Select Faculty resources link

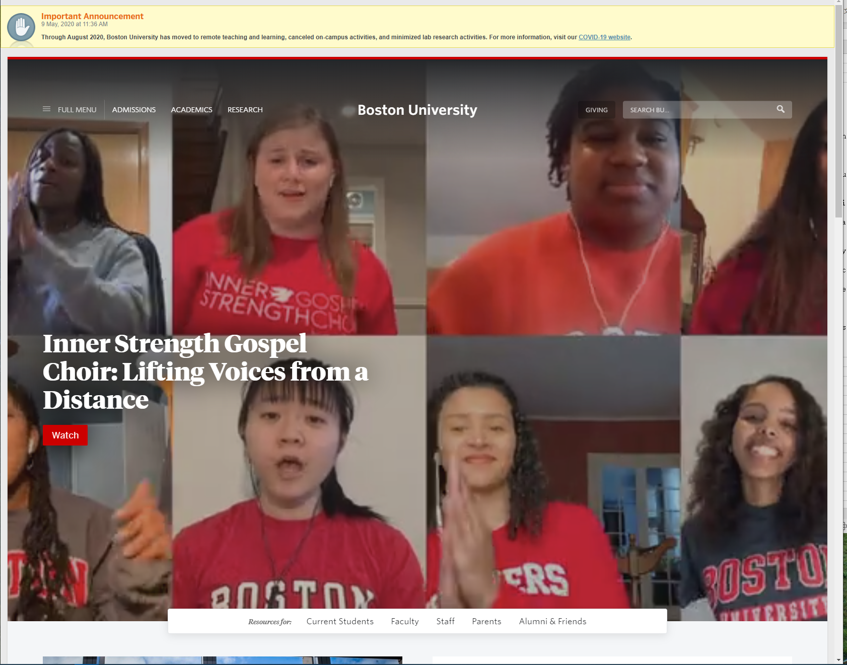(405, 621)
